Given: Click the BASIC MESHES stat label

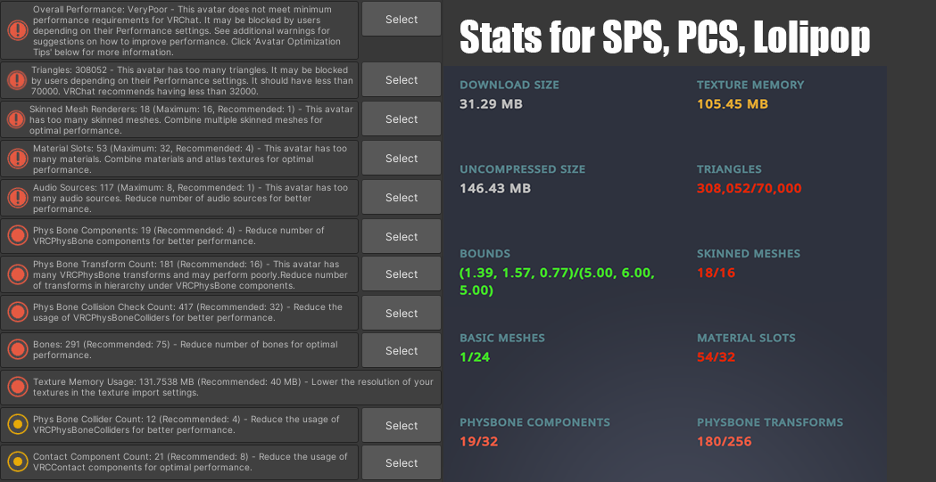Looking at the screenshot, I should 502,339.
